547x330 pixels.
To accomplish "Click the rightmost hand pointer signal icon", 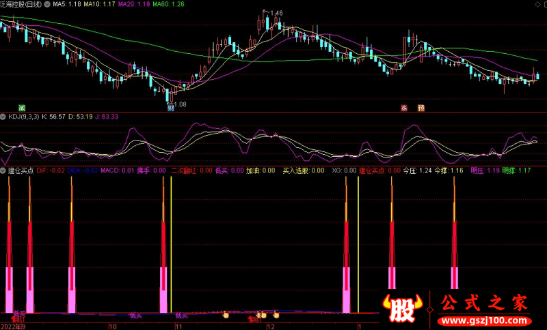I will [276, 315].
